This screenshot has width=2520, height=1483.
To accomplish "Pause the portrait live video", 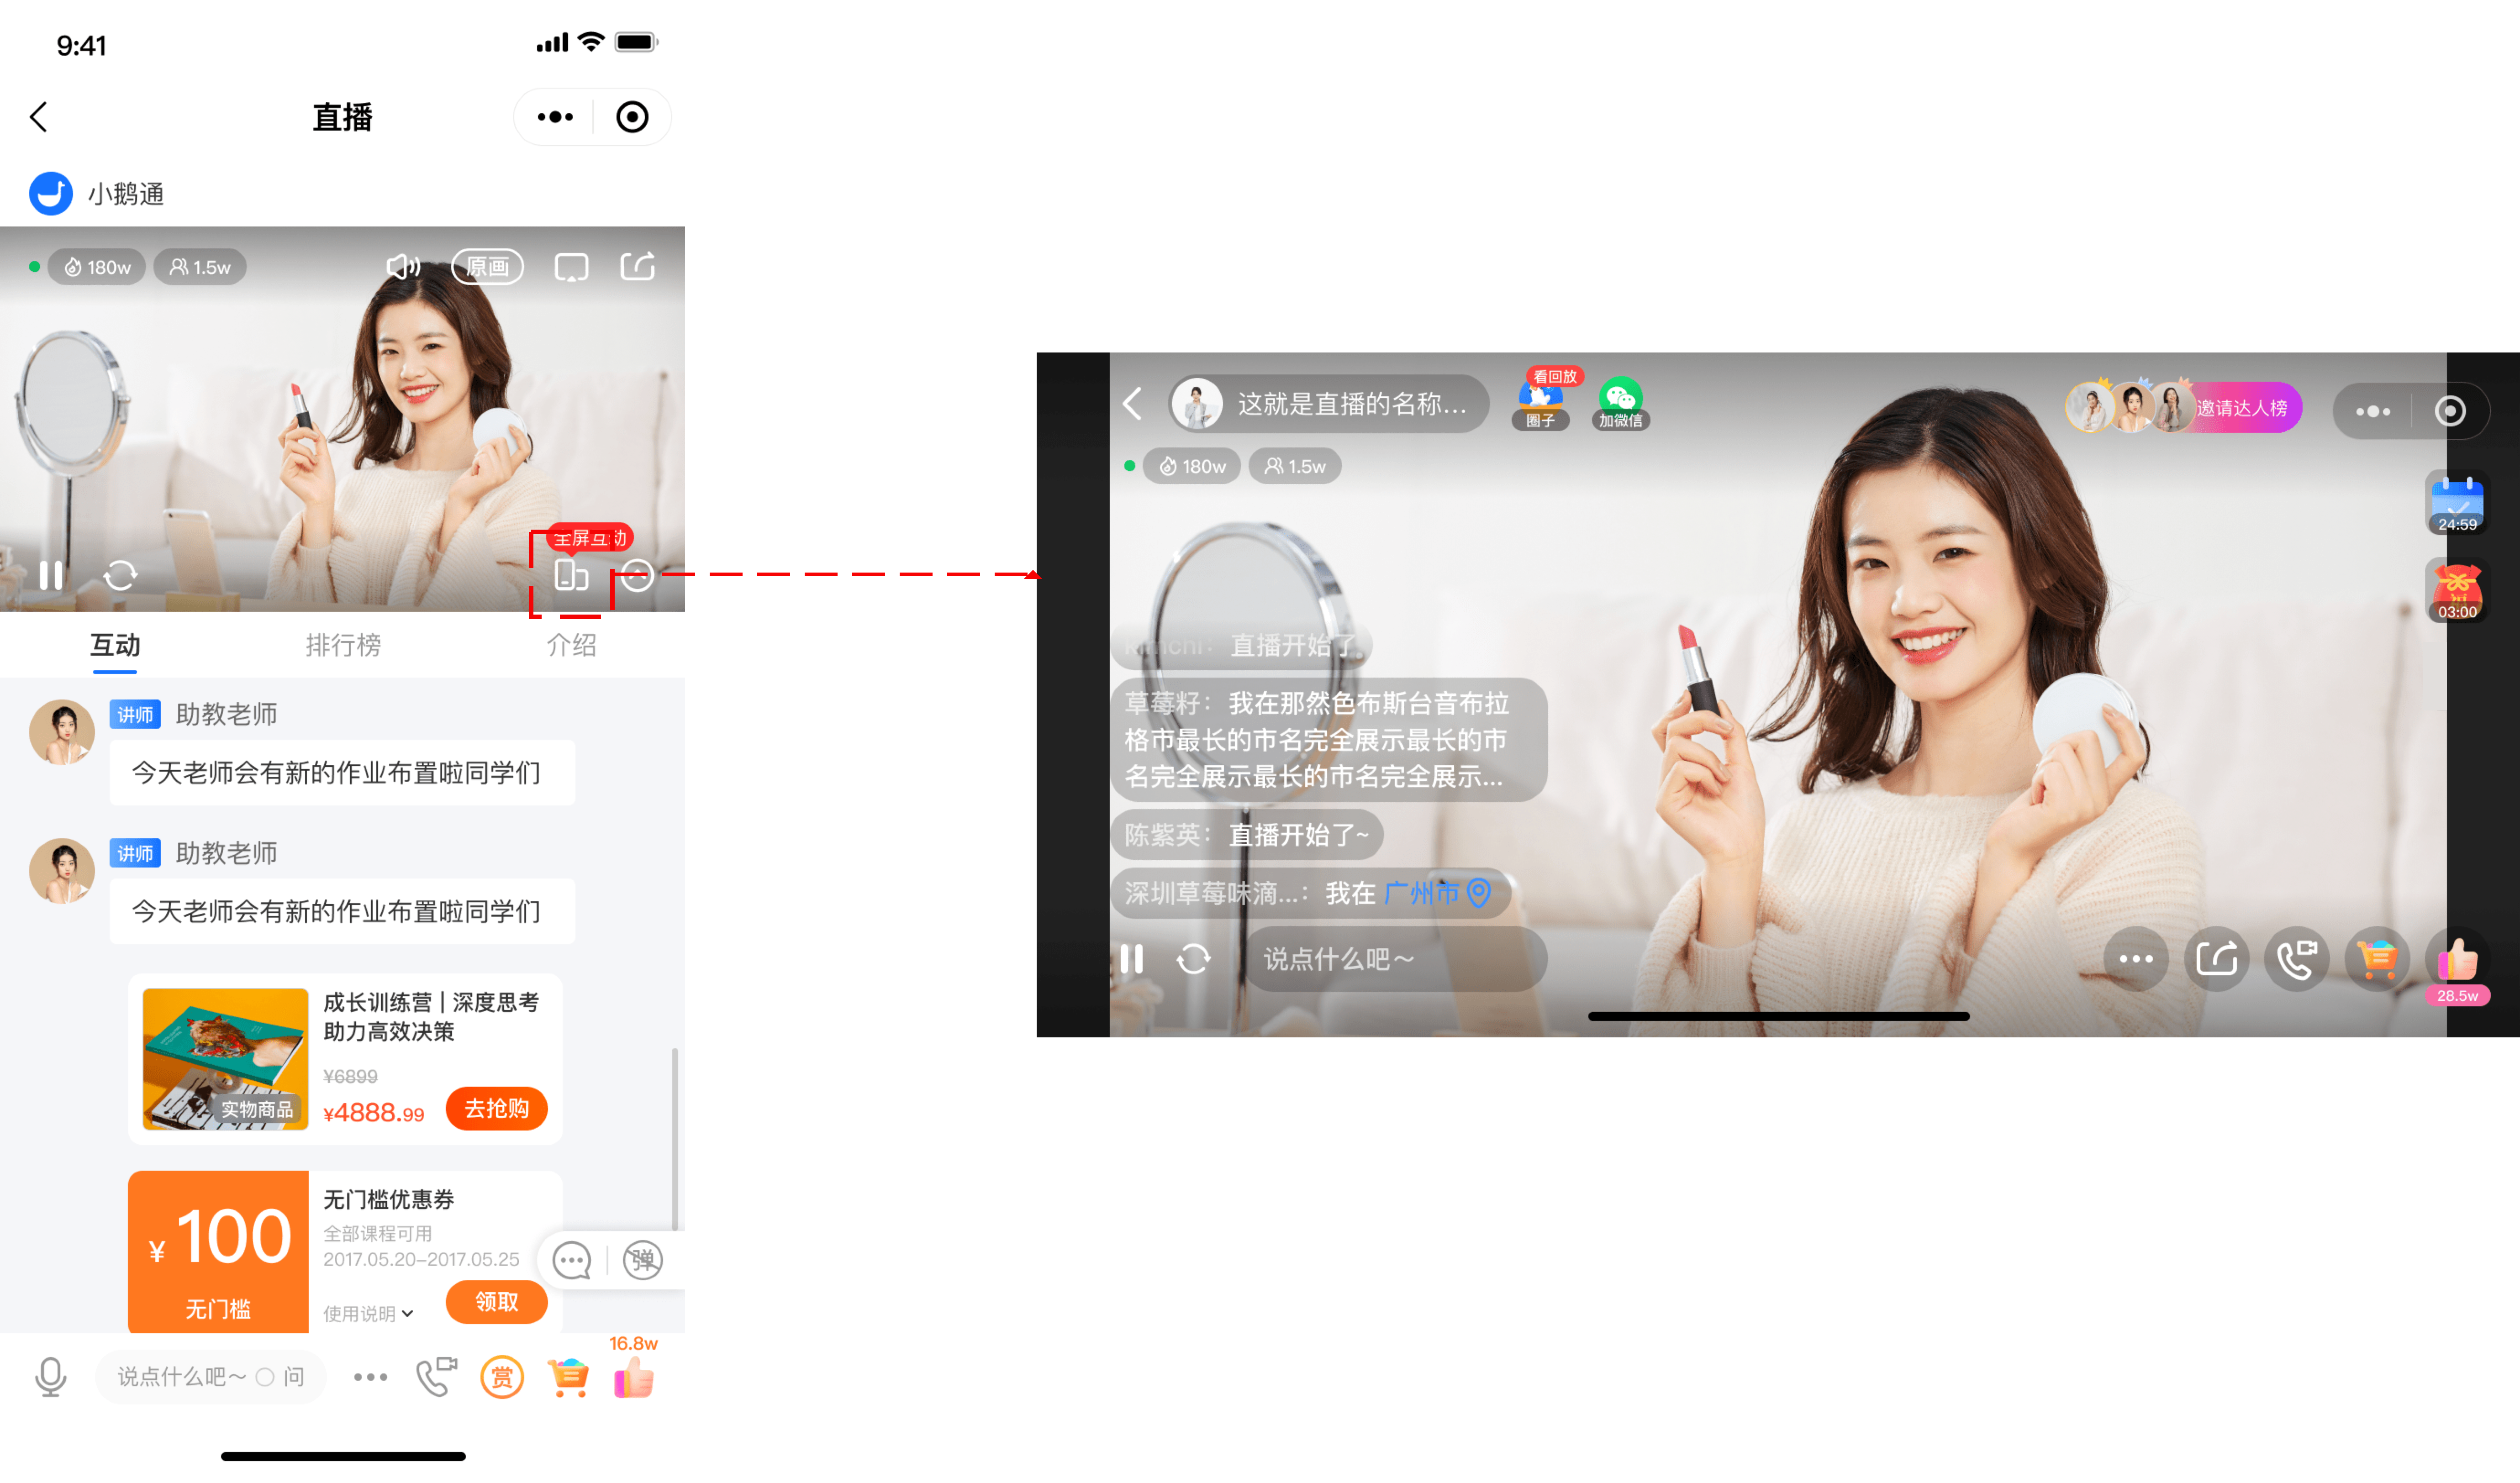I will (x=51, y=575).
